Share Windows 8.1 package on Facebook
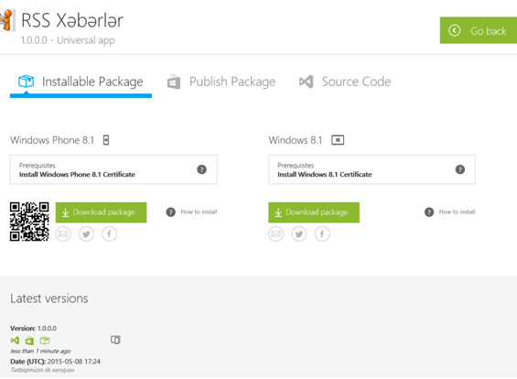The image size is (517, 379). pos(322,234)
